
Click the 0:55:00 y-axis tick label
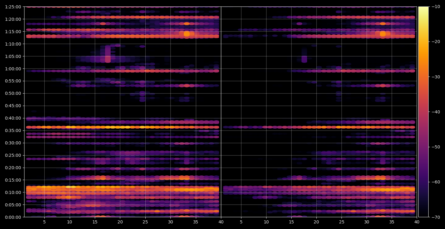tap(13, 81)
